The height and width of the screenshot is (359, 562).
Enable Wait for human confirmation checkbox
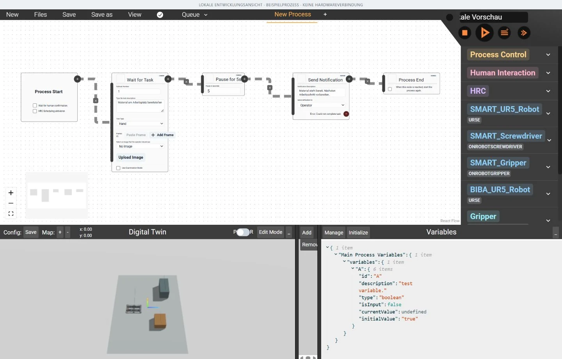pos(35,105)
